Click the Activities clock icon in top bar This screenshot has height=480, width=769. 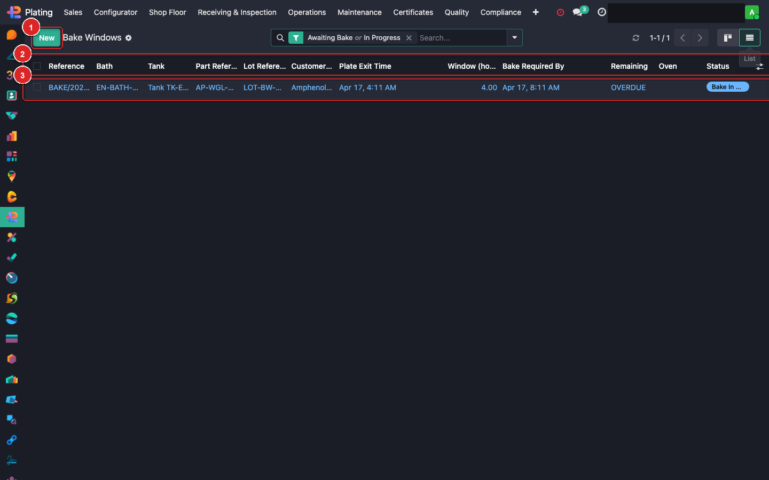tap(601, 12)
